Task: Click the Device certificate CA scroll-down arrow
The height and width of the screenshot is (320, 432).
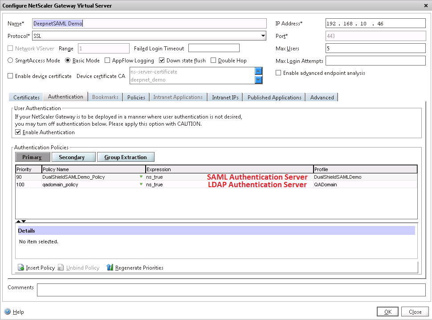Action: [258, 80]
